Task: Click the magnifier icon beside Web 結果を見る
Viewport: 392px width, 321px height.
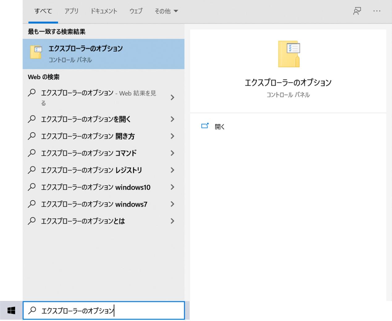Action: (32, 93)
